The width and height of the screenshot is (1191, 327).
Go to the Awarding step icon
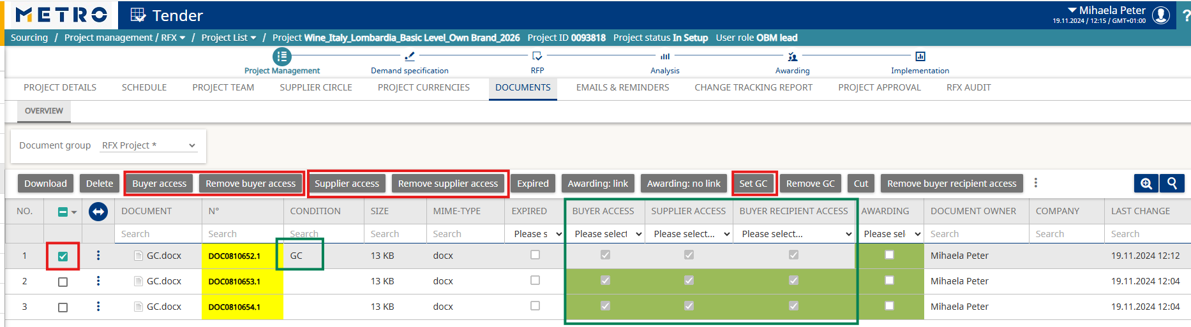[793, 57]
